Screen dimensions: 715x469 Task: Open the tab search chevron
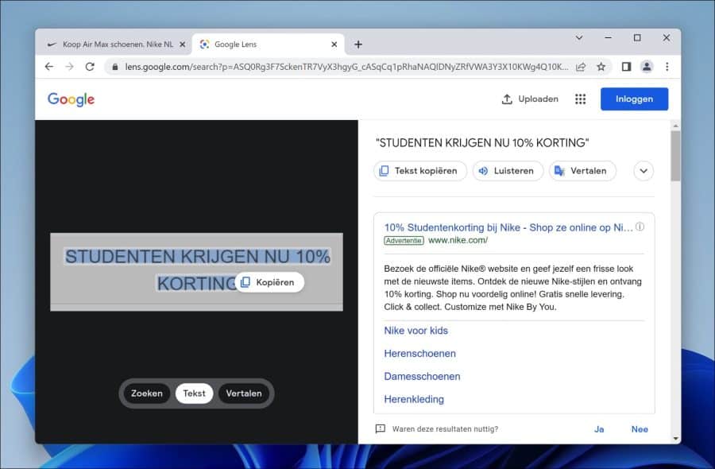click(x=579, y=38)
